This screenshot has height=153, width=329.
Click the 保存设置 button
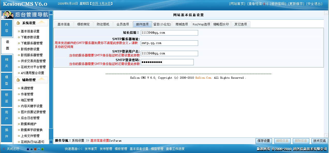pyautogui.click(x=264, y=141)
